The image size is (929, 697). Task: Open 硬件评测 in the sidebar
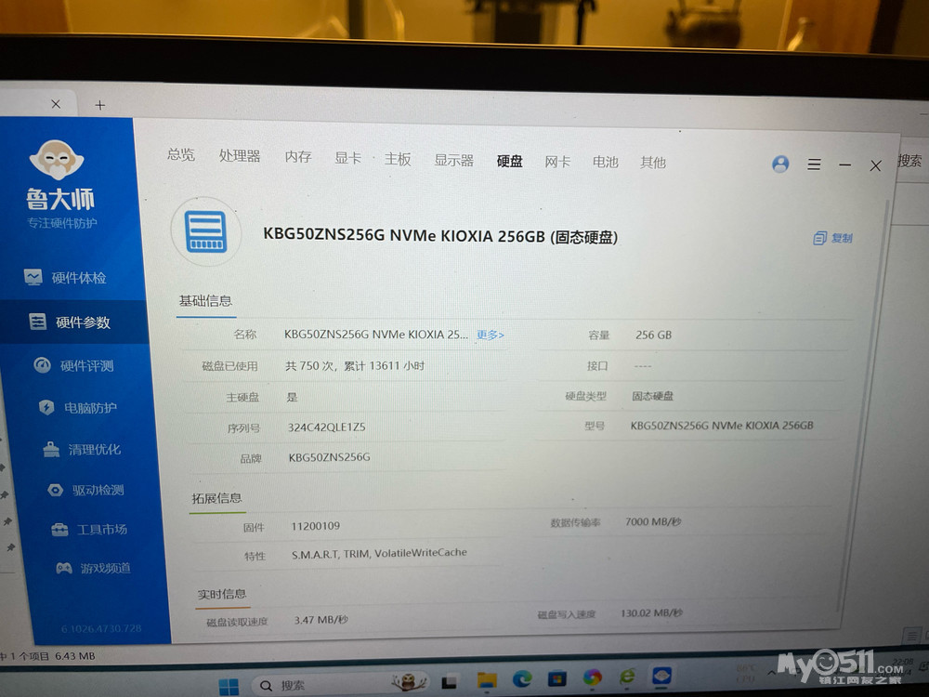point(74,365)
